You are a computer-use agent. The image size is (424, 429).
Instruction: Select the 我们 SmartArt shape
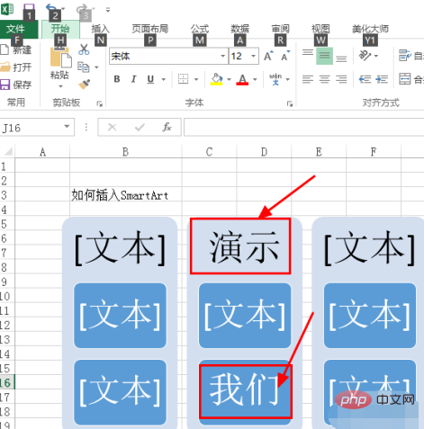pos(246,391)
